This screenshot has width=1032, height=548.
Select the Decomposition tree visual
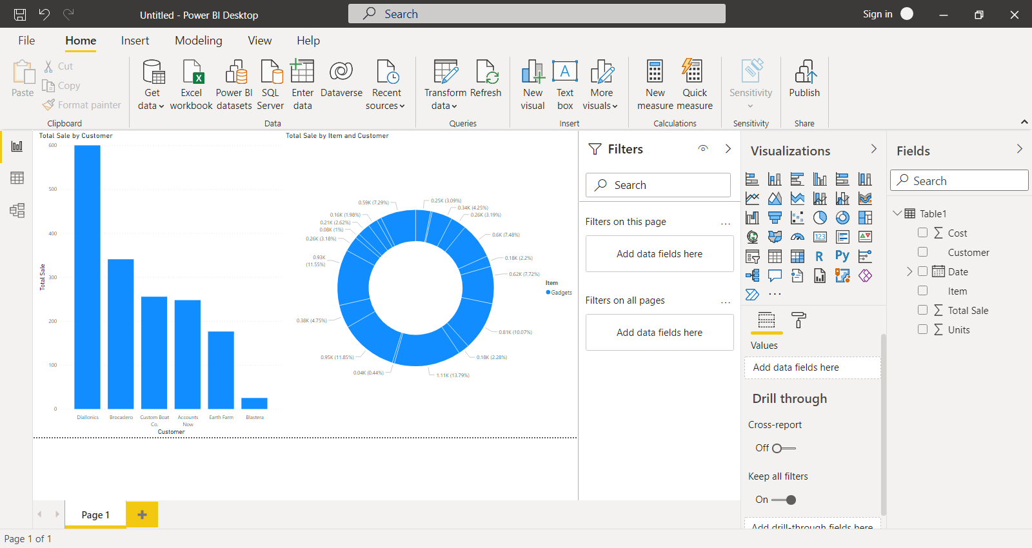(752, 276)
